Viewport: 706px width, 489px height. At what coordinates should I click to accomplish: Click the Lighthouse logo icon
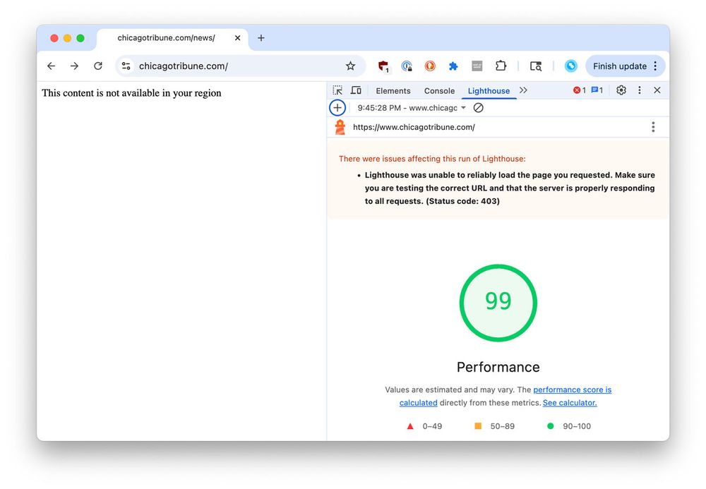340,127
